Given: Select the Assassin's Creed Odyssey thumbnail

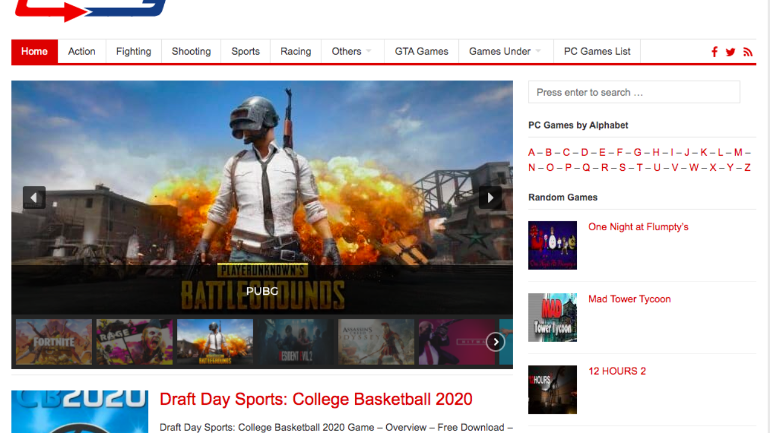Looking at the screenshot, I should (377, 342).
